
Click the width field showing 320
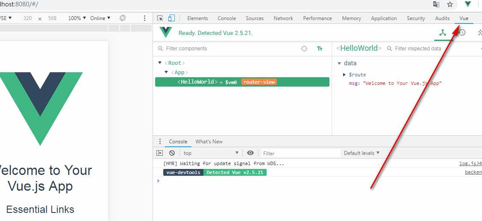tap(28, 18)
